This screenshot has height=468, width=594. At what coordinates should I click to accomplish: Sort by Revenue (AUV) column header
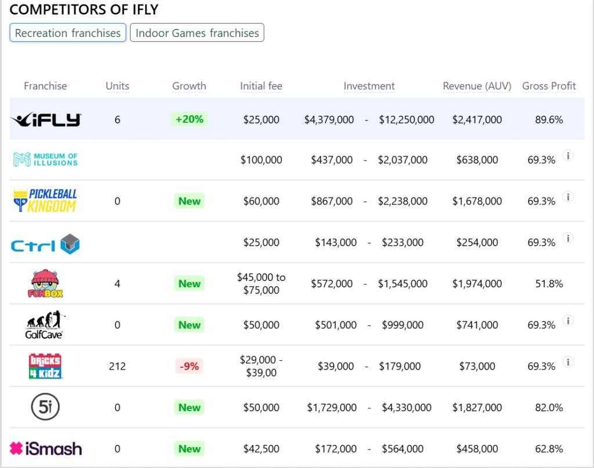point(477,86)
